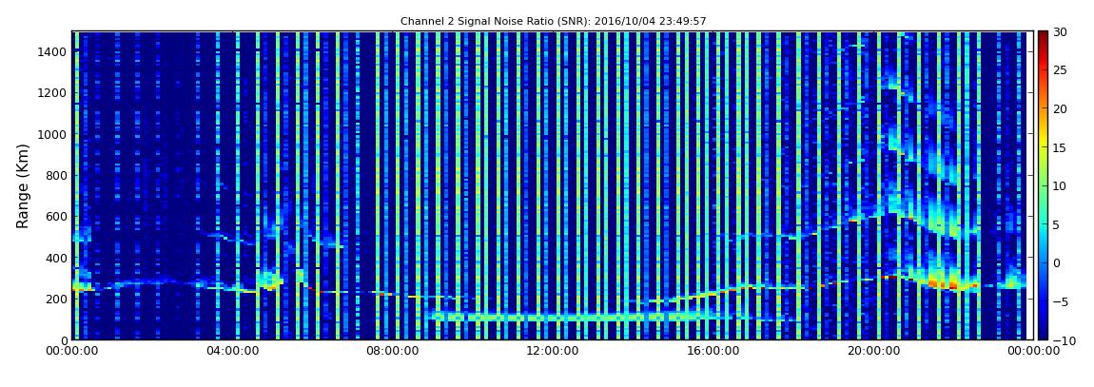Select the 'Range (Km)' y-axis label
Image resolution: width=1094 pixels, height=387 pixels.
(22, 185)
